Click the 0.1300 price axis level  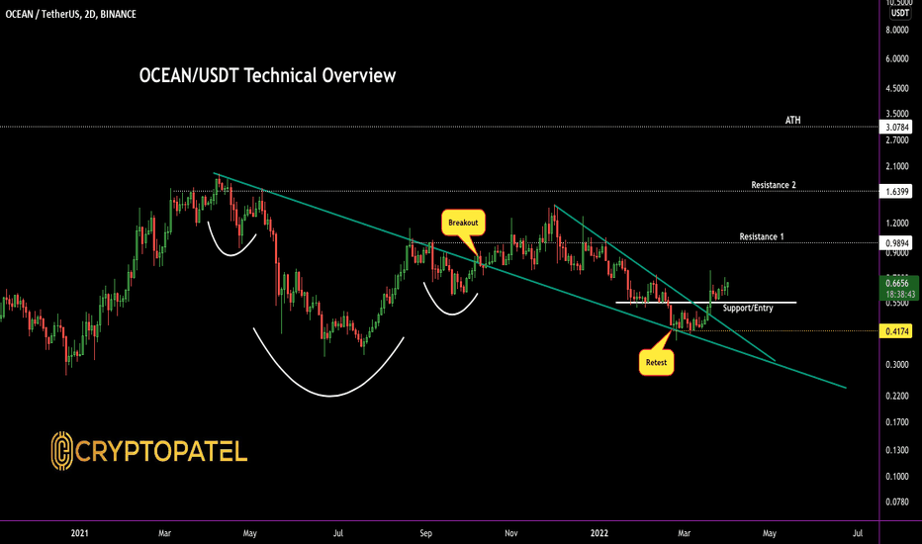(896, 450)
